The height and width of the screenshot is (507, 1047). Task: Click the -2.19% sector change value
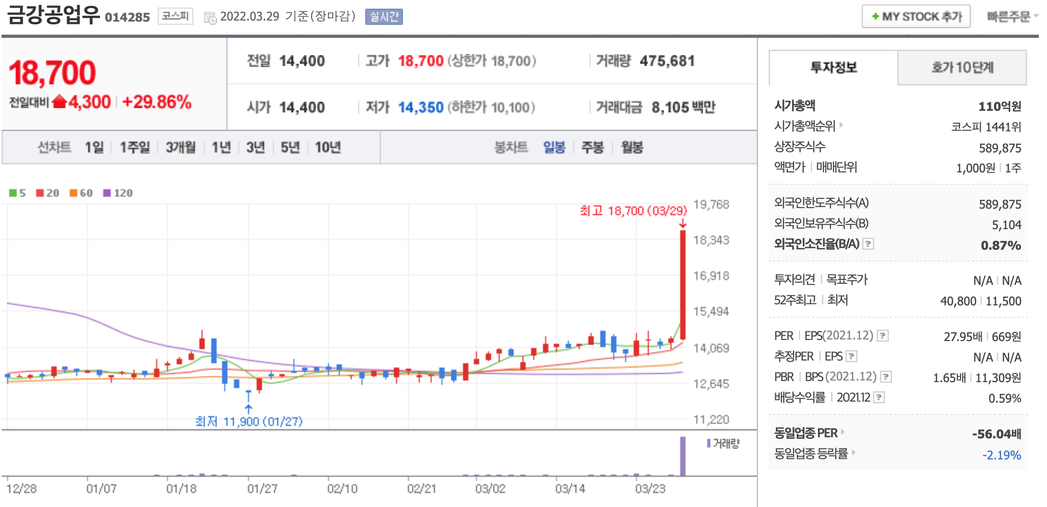point(1002,455)
